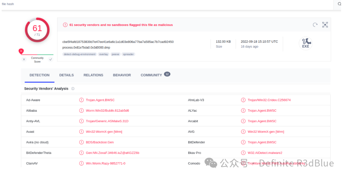Vote negative with community X icon
The height and width of the screenshot is (177, 345).
pos(24,59)
